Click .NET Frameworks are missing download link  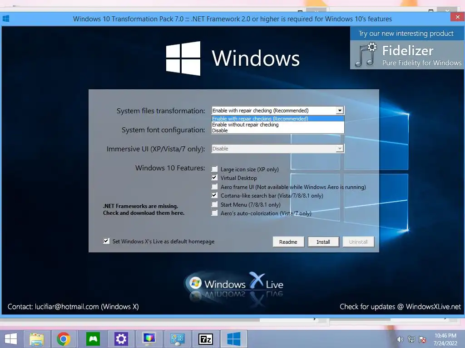point(144,209)
